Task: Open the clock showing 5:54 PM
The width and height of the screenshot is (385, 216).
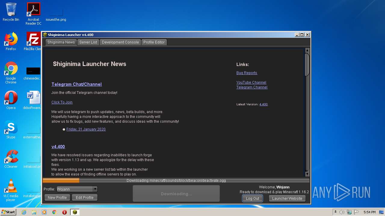Action: point(369,212)
